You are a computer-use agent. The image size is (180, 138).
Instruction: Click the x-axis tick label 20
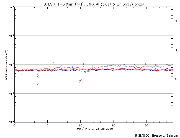[x=146, y=125]
